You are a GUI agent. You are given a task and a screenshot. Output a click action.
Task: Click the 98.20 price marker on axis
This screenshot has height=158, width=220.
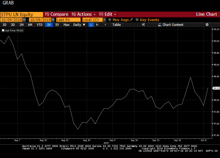[216, 88]
